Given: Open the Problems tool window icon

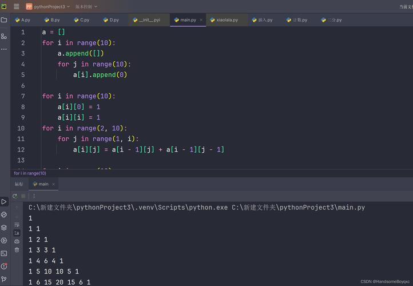Looking at the screenshot, I should [4, 266].
